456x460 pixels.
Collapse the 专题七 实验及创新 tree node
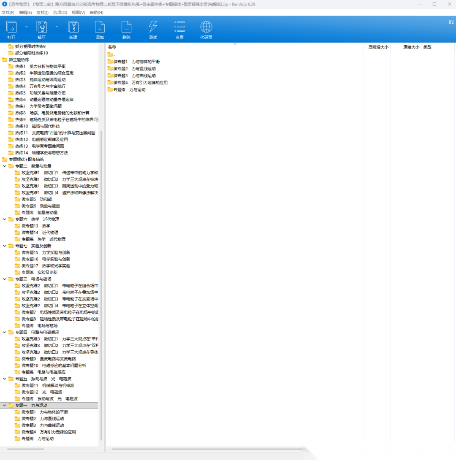(x=5, y=246)
